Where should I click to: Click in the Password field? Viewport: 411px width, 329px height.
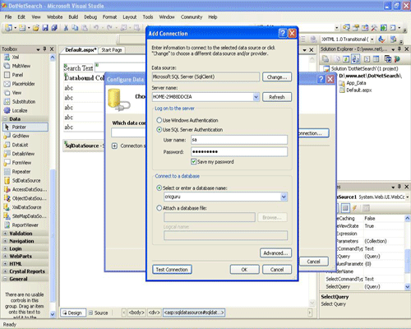coord(239,151)
